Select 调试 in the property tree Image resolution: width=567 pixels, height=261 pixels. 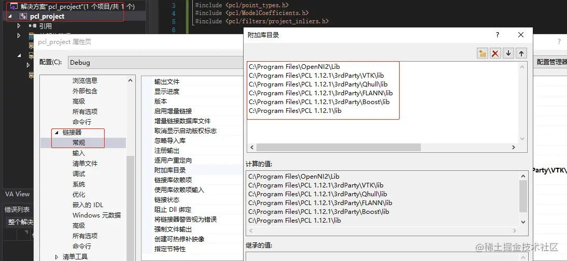pyautogui.click(x=79, y=174)
